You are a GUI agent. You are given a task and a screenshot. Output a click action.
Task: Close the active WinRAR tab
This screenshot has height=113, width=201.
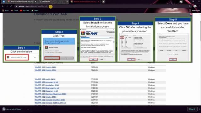[98, 2]
